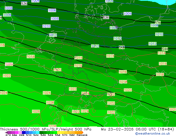Open the weatheronline.co.uk copyright link
This screenshot has width=176, height=136.
tap(153, 134)
